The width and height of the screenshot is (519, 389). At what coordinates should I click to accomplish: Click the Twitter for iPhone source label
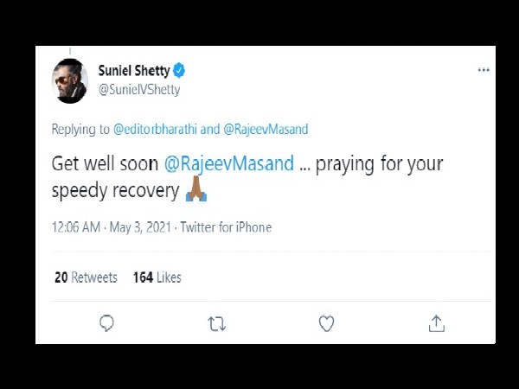coord(226,227)
